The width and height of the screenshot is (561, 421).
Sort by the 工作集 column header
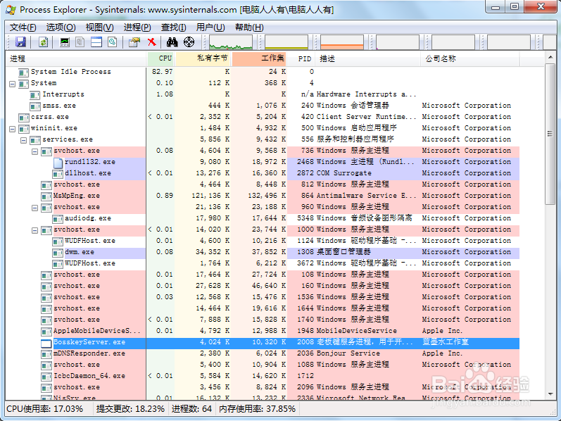[260, 58]
